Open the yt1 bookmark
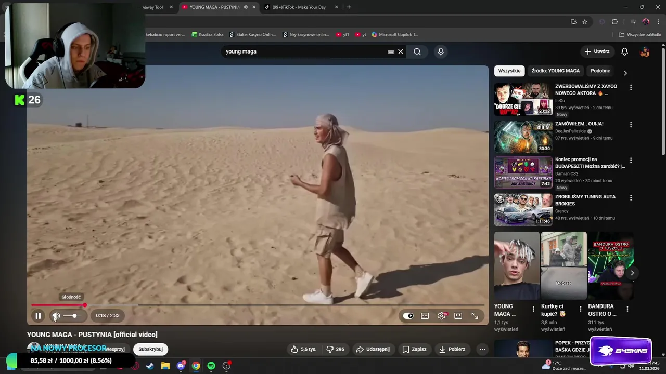666x374 pixels. (x=342, y=35)
